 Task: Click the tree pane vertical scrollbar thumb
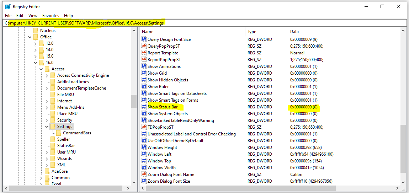point(134,101)
